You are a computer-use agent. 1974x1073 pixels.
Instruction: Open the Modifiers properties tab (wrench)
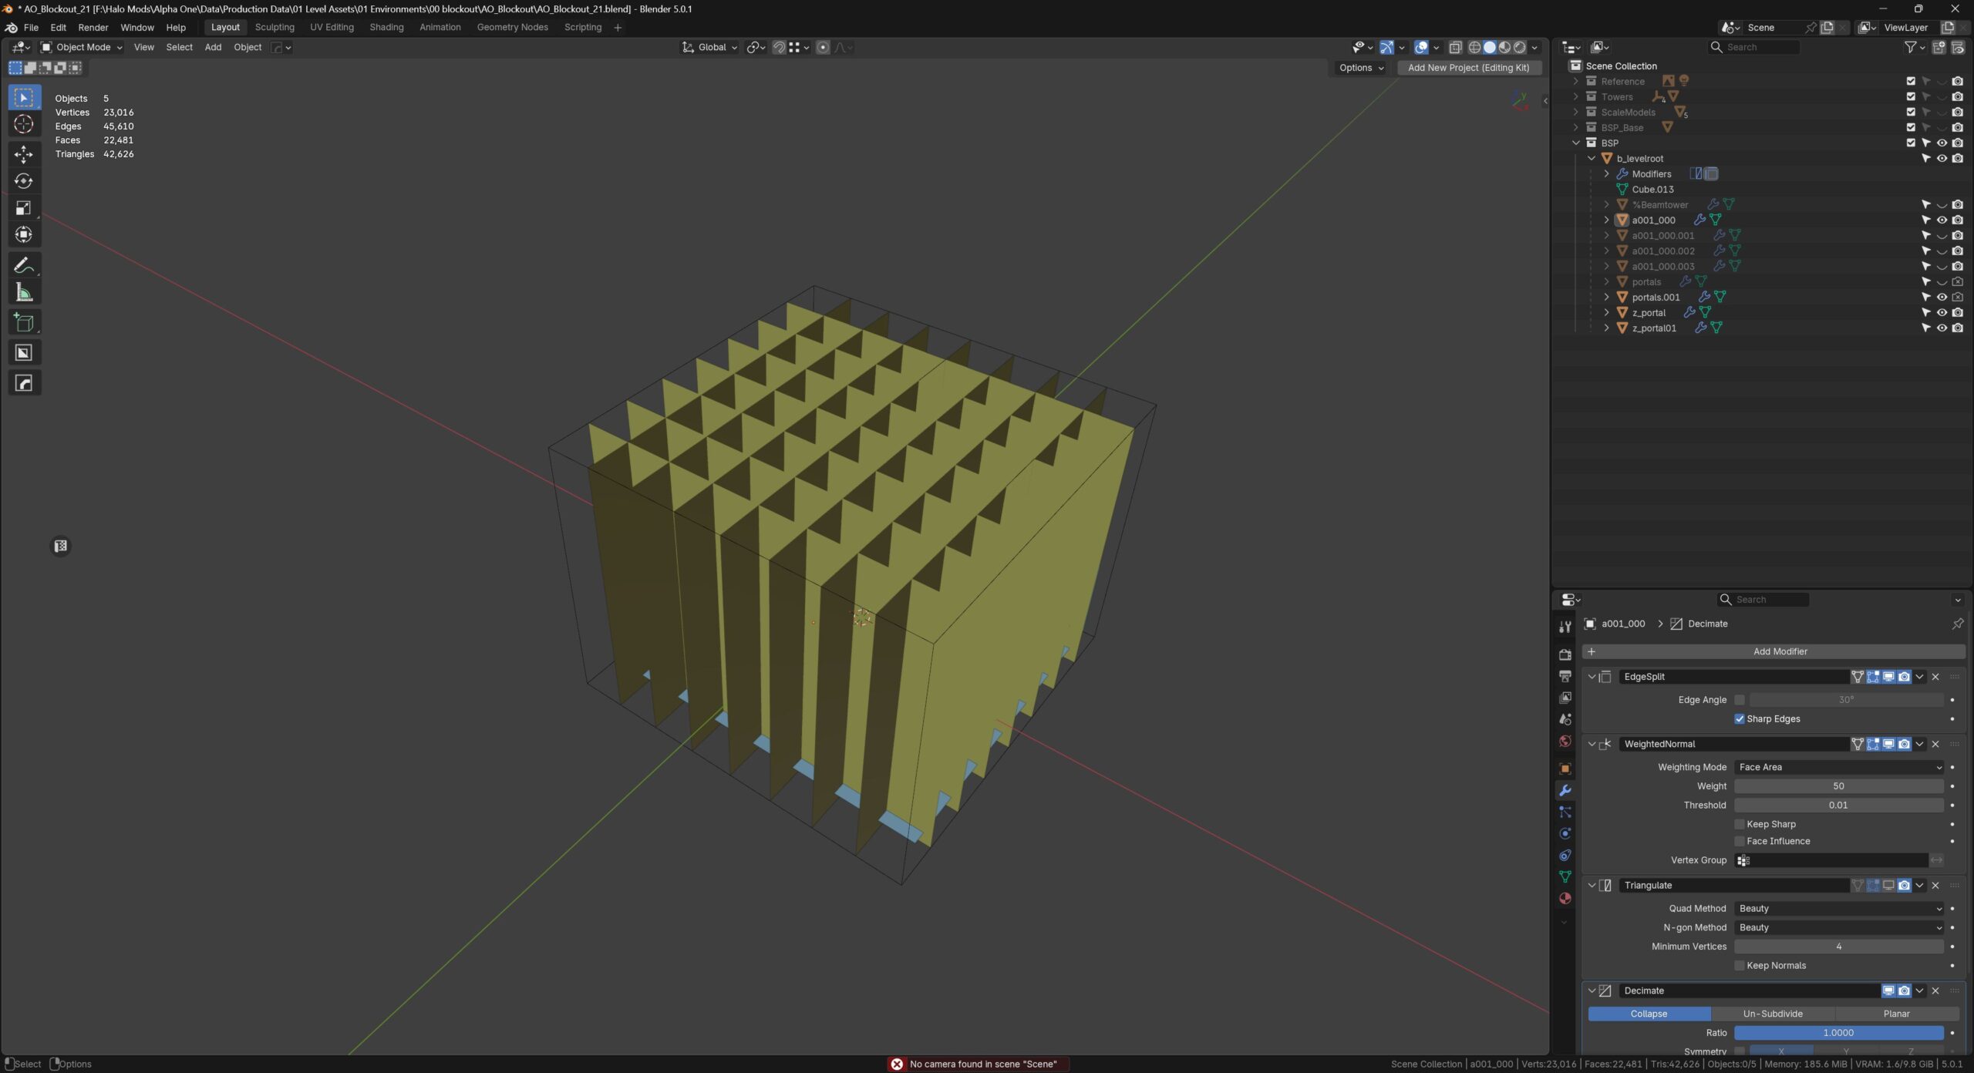[x=1565, y=790]
